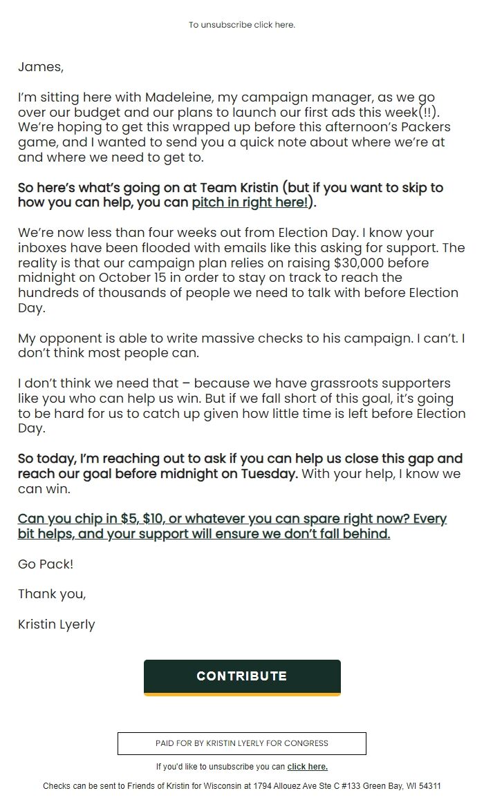Click the "Go Pack!" line
484x802 pixels.
coord(45,564)
